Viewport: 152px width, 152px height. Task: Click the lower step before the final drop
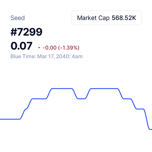click(x=140, y=109)
